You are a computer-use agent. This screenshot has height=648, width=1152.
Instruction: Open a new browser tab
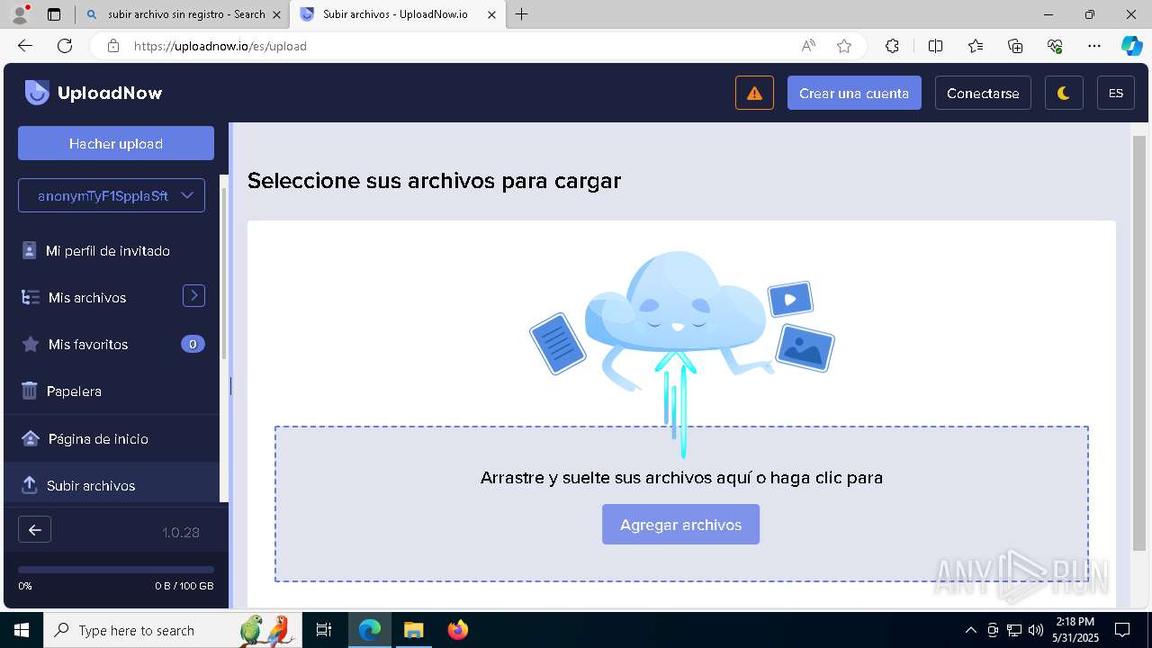(x=522, y=14)
